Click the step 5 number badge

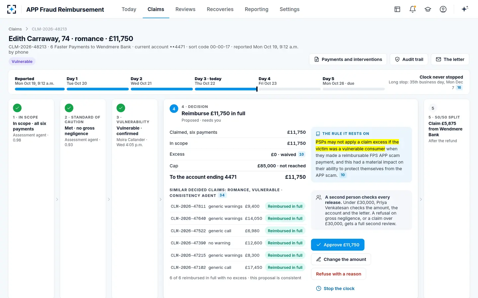433,108
